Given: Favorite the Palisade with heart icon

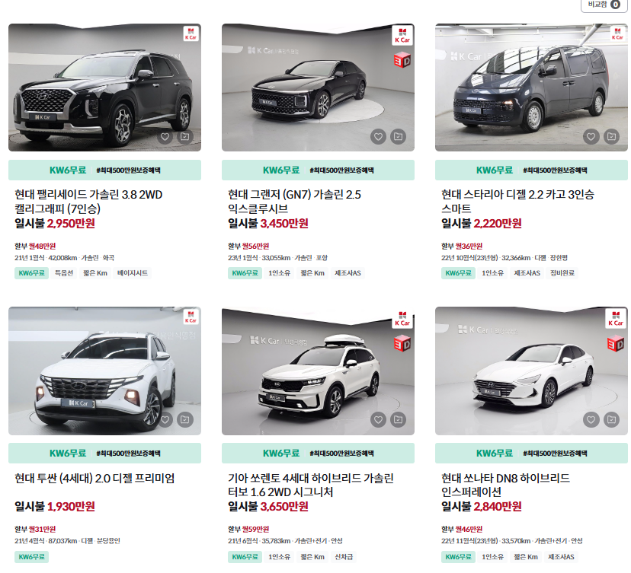Looking at the screenshot, I should coord(165,137).
